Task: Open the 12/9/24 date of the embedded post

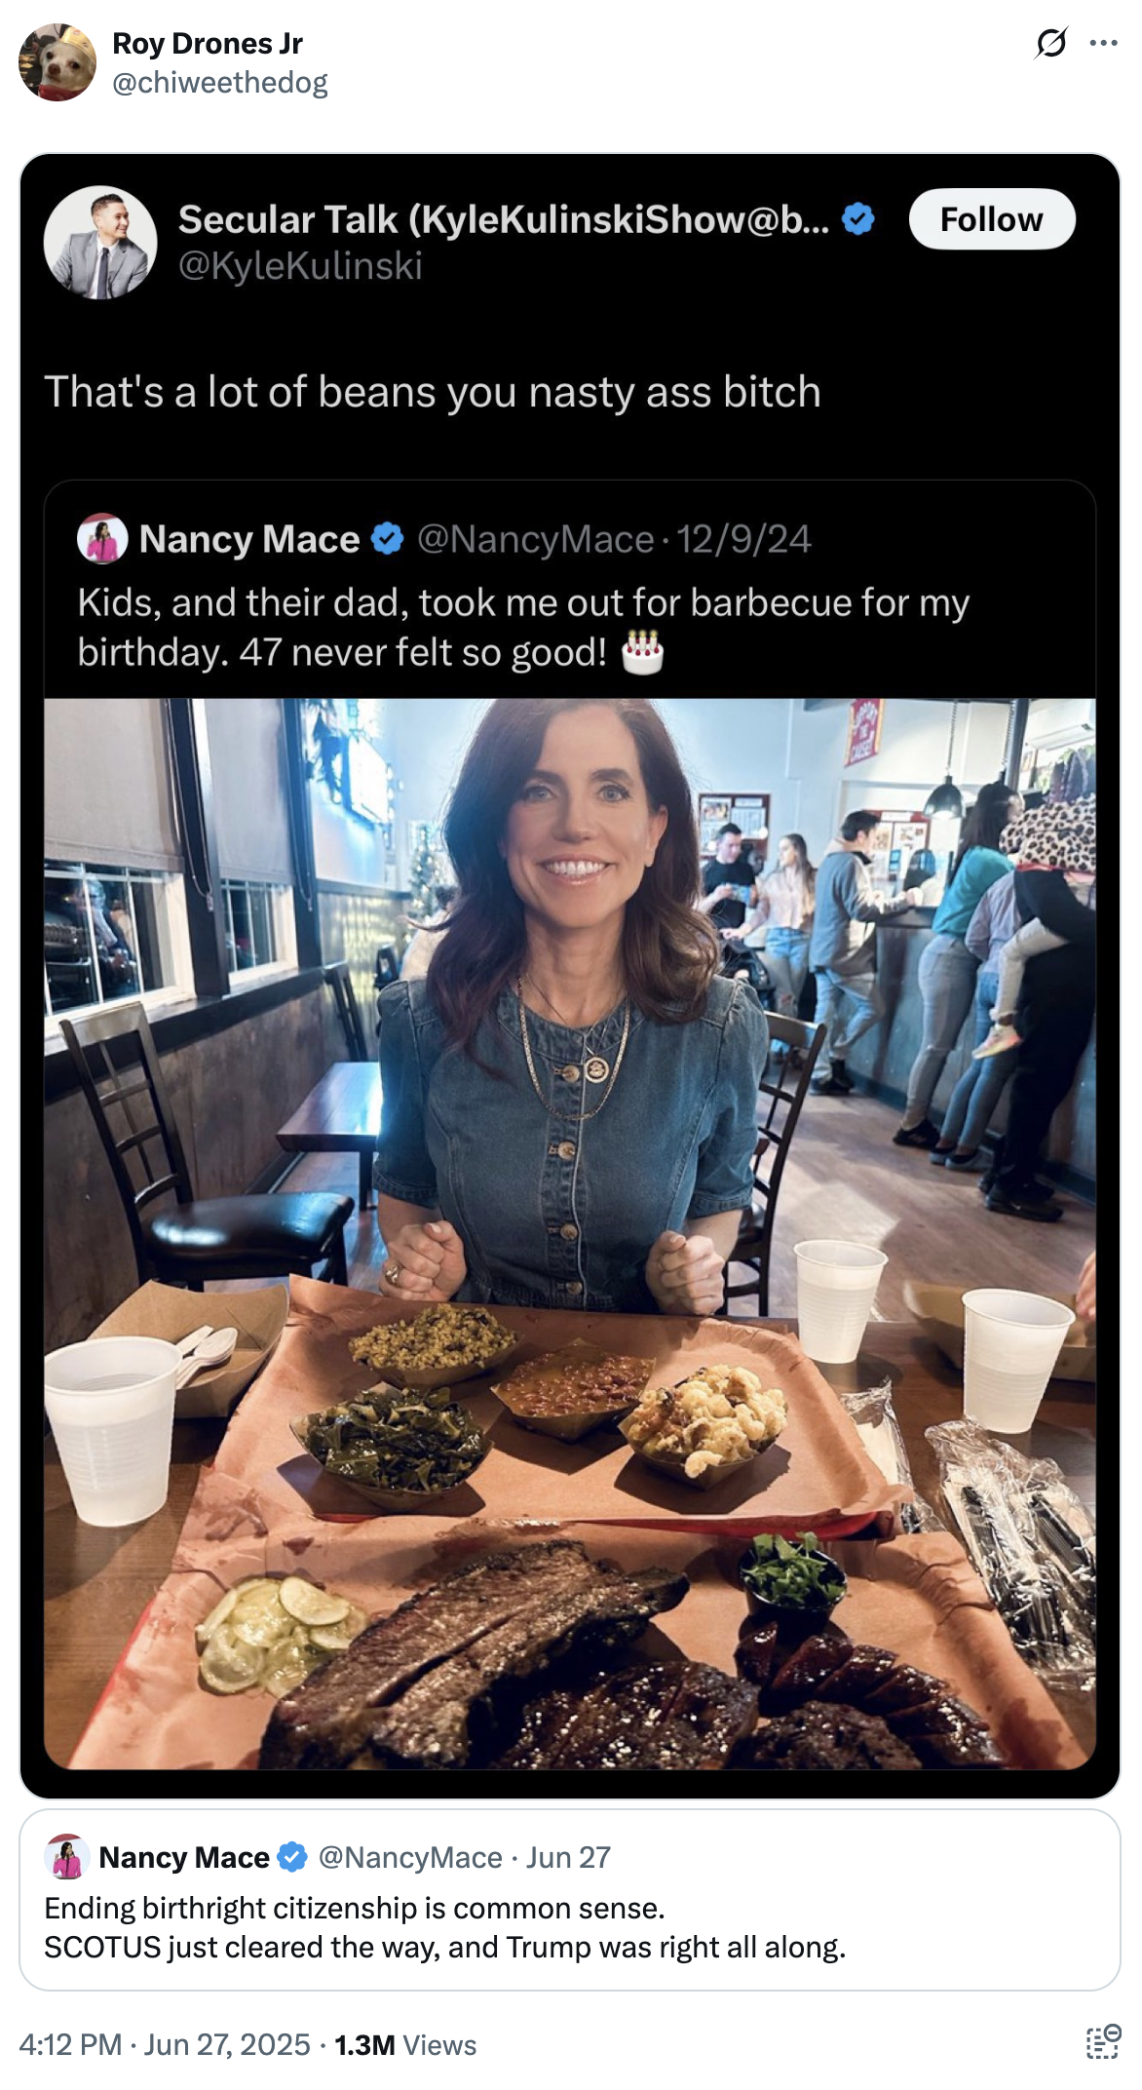Action: tap(744, 539)
